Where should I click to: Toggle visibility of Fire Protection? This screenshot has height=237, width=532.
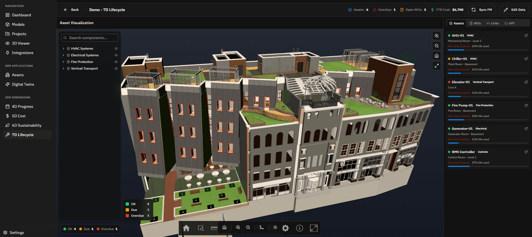(116, 62)
